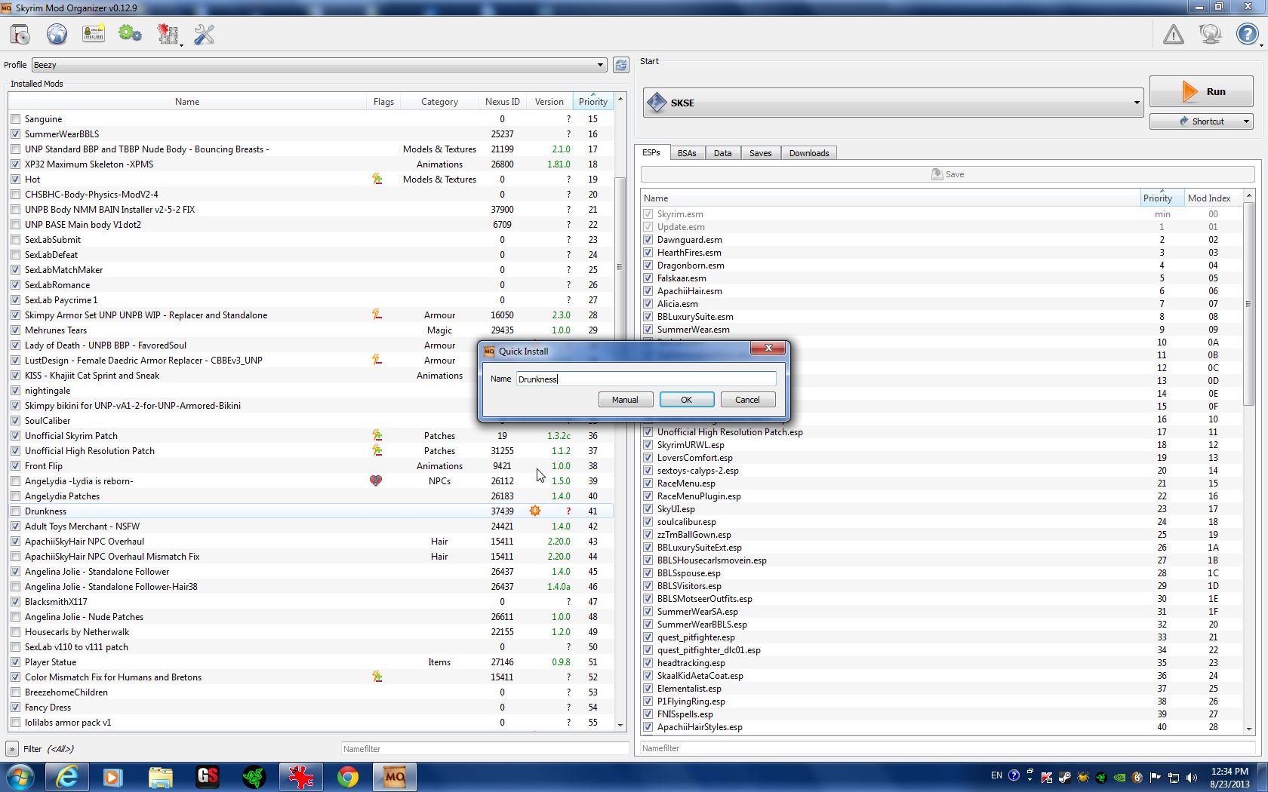Click the refresh icon beside Profile dropdown
The image size is (1268, 792).
point(620,66)
